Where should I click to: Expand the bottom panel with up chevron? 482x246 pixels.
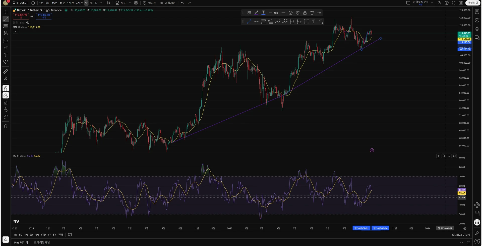coord(461,242)
